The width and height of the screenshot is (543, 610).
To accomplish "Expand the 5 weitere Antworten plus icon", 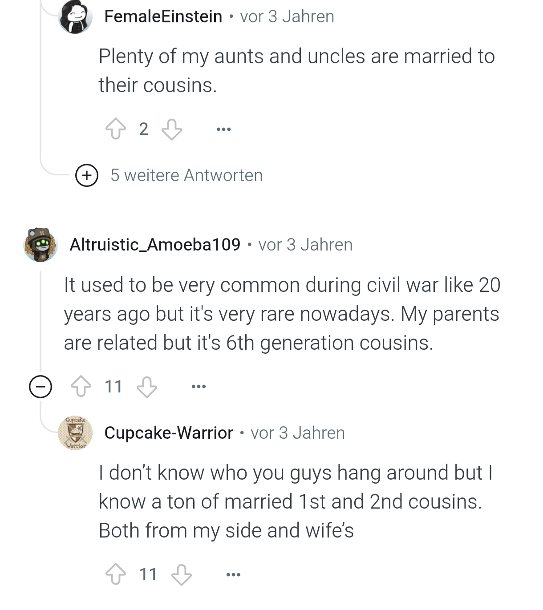I will click(87, 175).
